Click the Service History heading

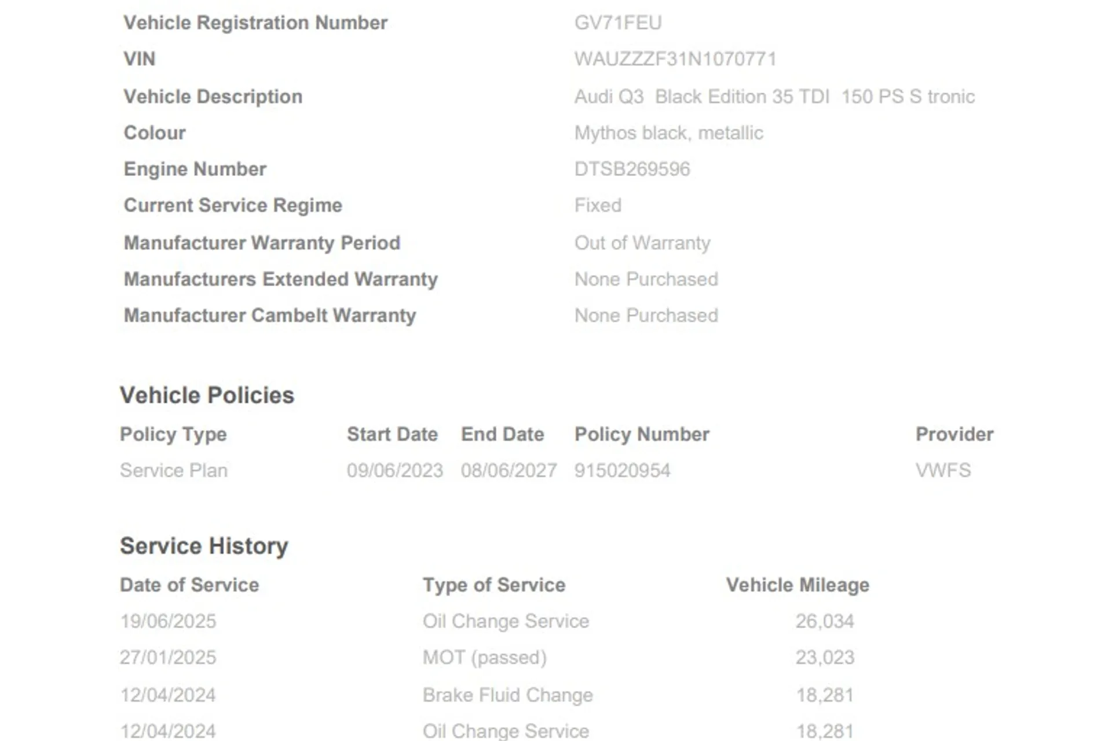(204, 546)
